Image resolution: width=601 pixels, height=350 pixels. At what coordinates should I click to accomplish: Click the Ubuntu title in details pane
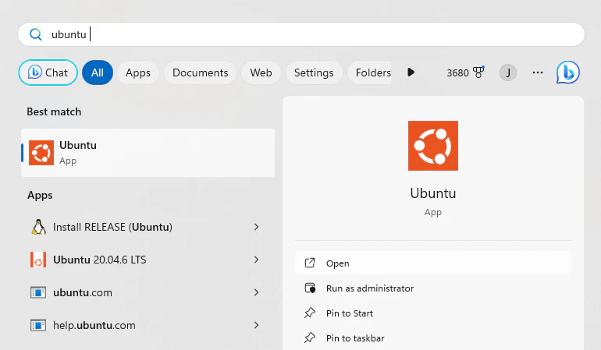click(433, 193)
